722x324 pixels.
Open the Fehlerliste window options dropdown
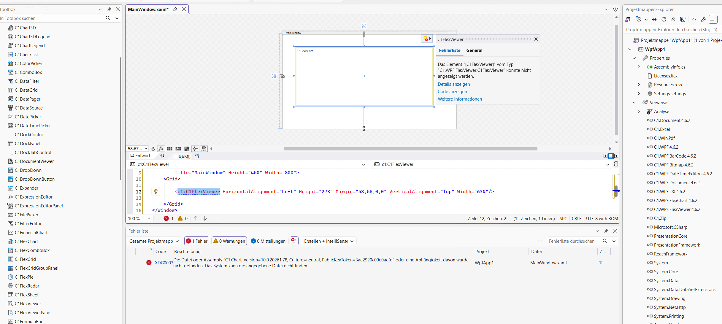tap(597, 231)
